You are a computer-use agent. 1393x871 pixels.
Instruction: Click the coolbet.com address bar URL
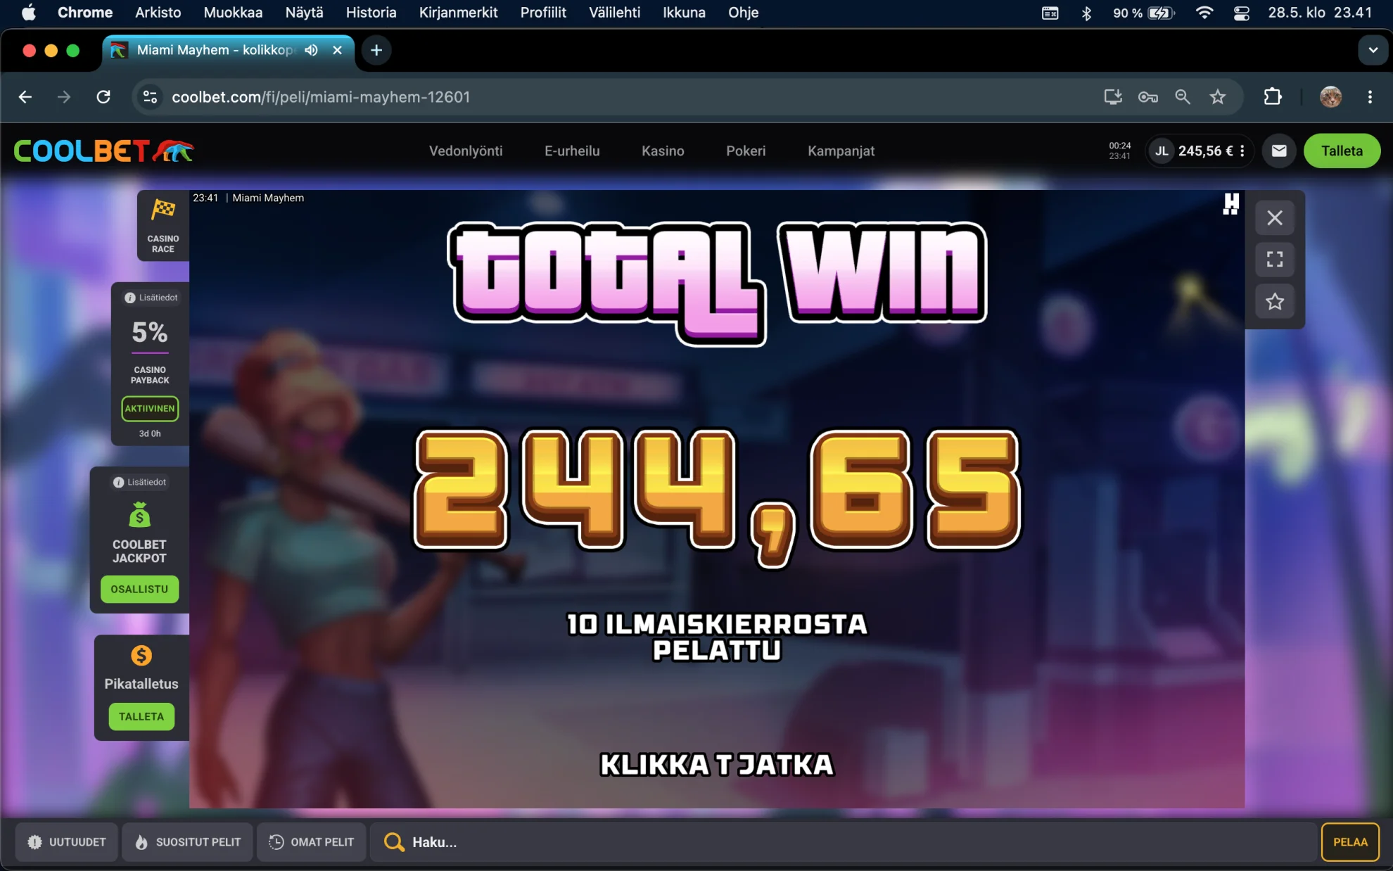tap(321, 97)
